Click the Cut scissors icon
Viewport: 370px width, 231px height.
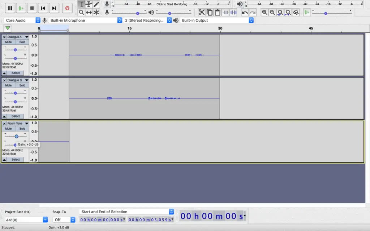pos(202,12)
